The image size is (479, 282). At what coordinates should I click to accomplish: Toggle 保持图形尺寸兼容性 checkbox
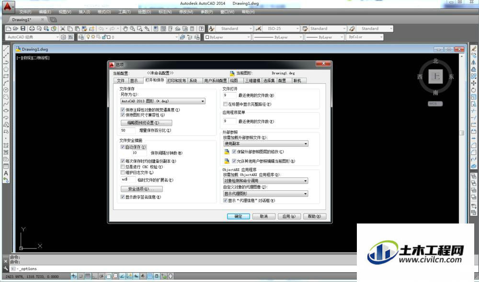tap(123, 115)
